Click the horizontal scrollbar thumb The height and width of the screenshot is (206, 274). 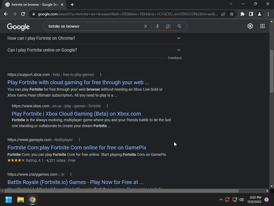tap(121, 191)
